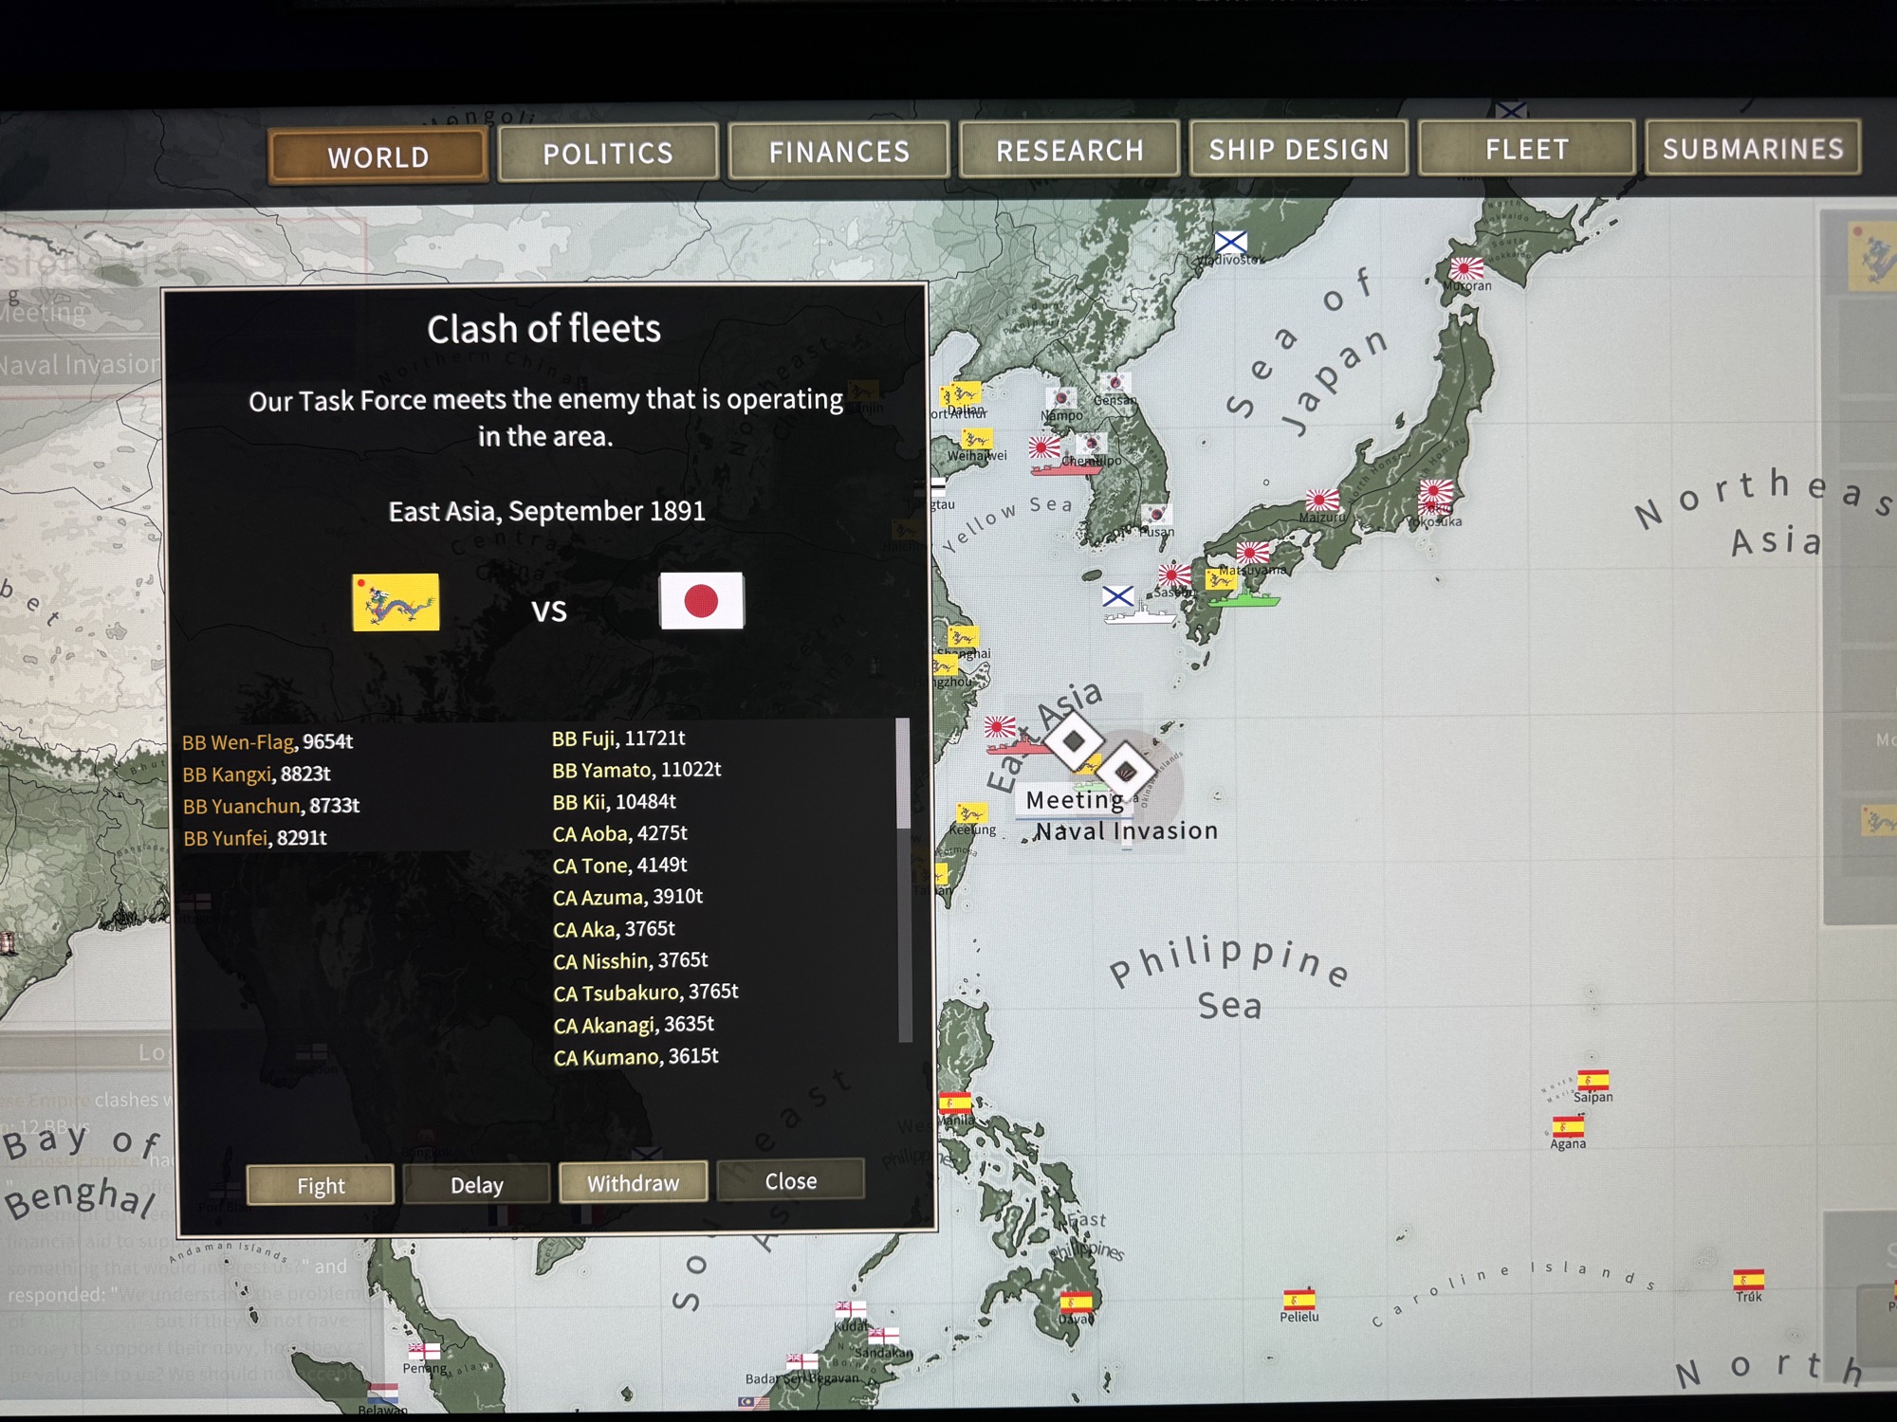The width and height of the screenshot is (1897, 1422).
Task: Select CA Azuma in enemy list
Action: tap(627, 897)
